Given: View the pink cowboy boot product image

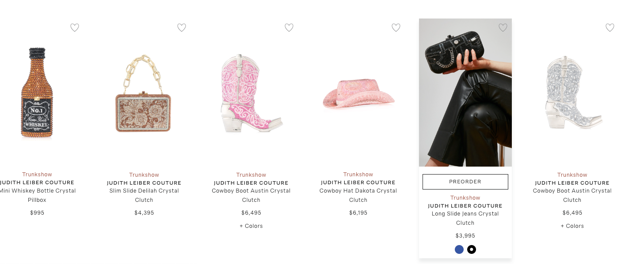Looking at the screenshot, I should (251, 93).
